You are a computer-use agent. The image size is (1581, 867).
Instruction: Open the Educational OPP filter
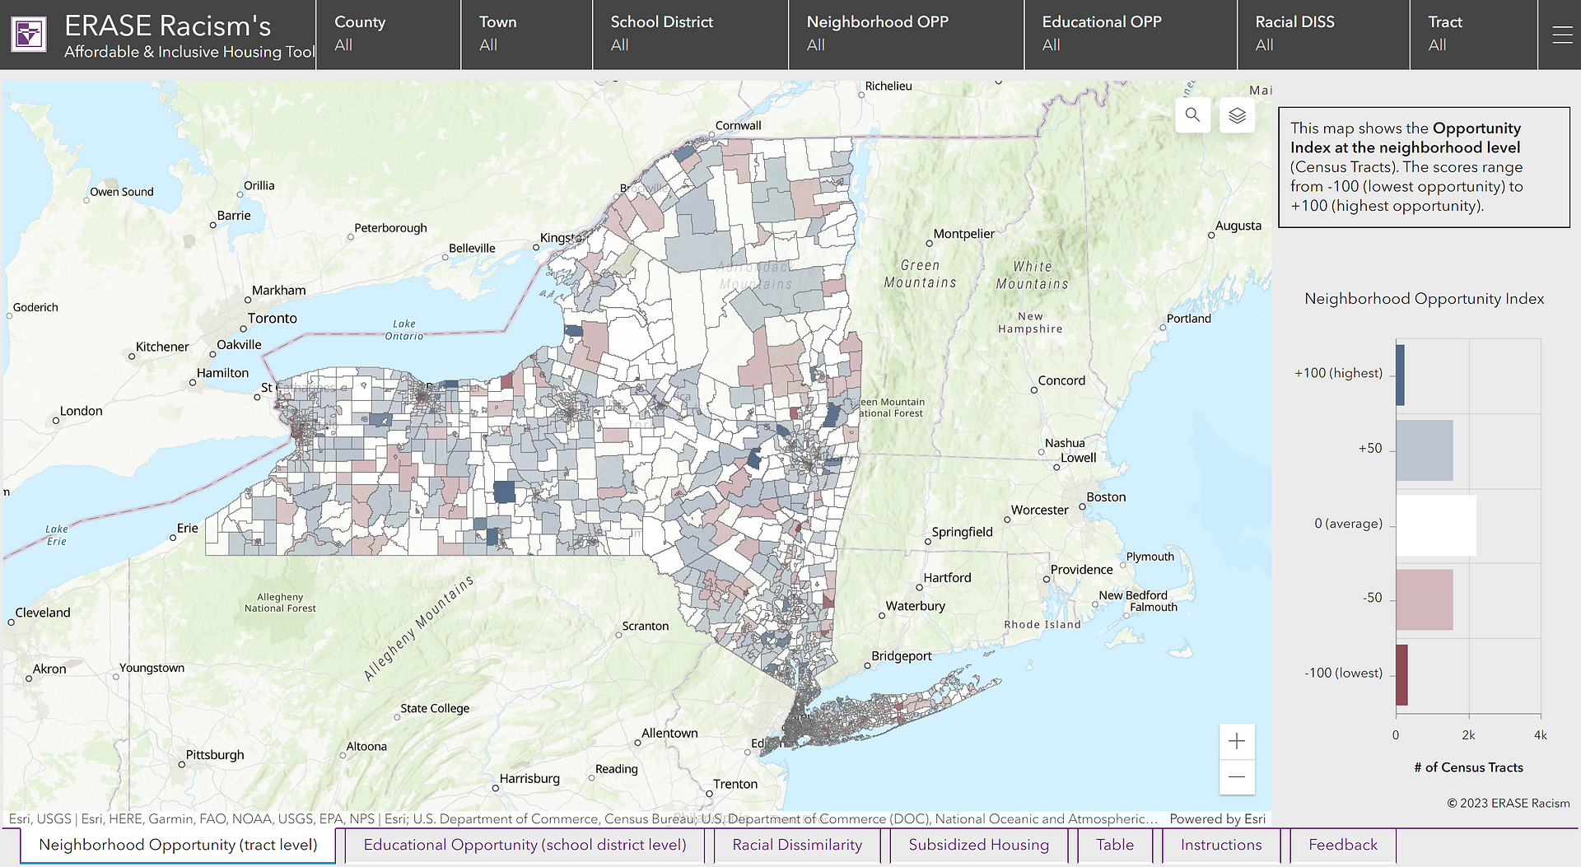tap(1131, 35)
